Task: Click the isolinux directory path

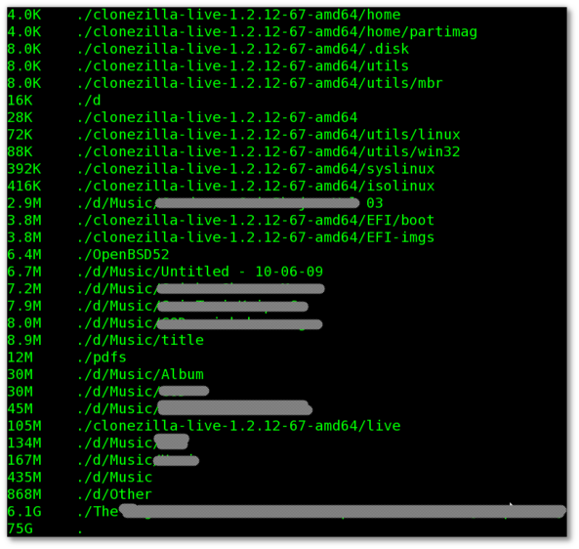Action: (256, 186)
